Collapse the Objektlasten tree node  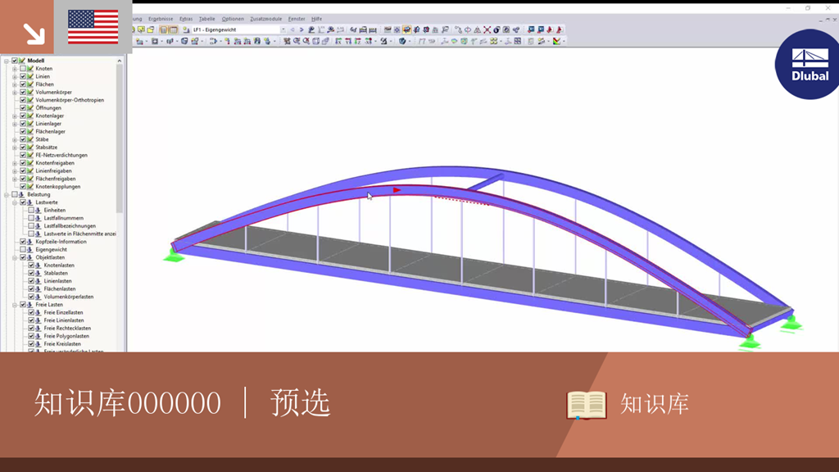click(x=15, y=257)
